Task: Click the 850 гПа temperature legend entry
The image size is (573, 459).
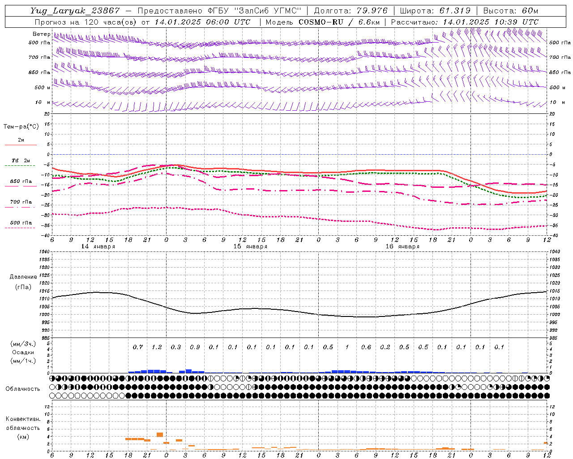Action: coord(21,182)
